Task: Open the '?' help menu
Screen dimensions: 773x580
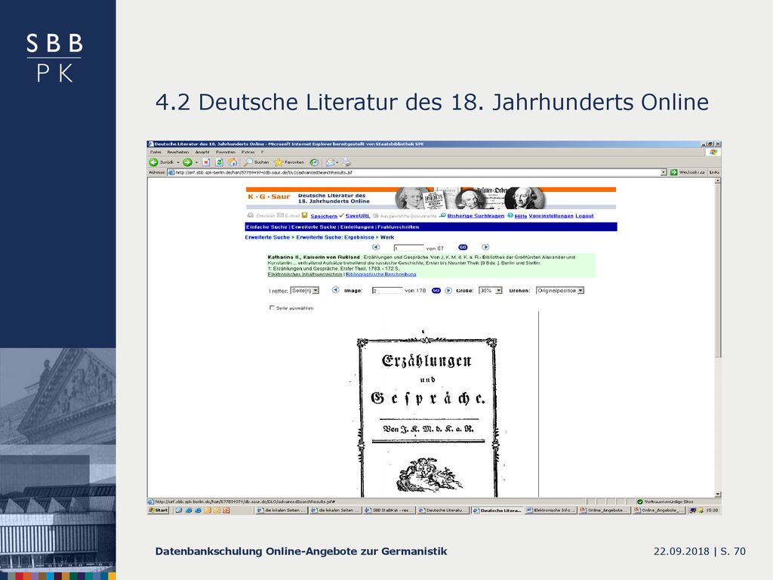Action: 262,153
